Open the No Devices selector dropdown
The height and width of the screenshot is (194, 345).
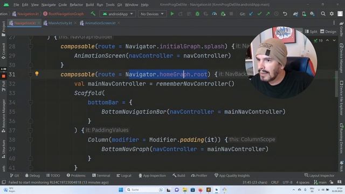click(152, 14)
